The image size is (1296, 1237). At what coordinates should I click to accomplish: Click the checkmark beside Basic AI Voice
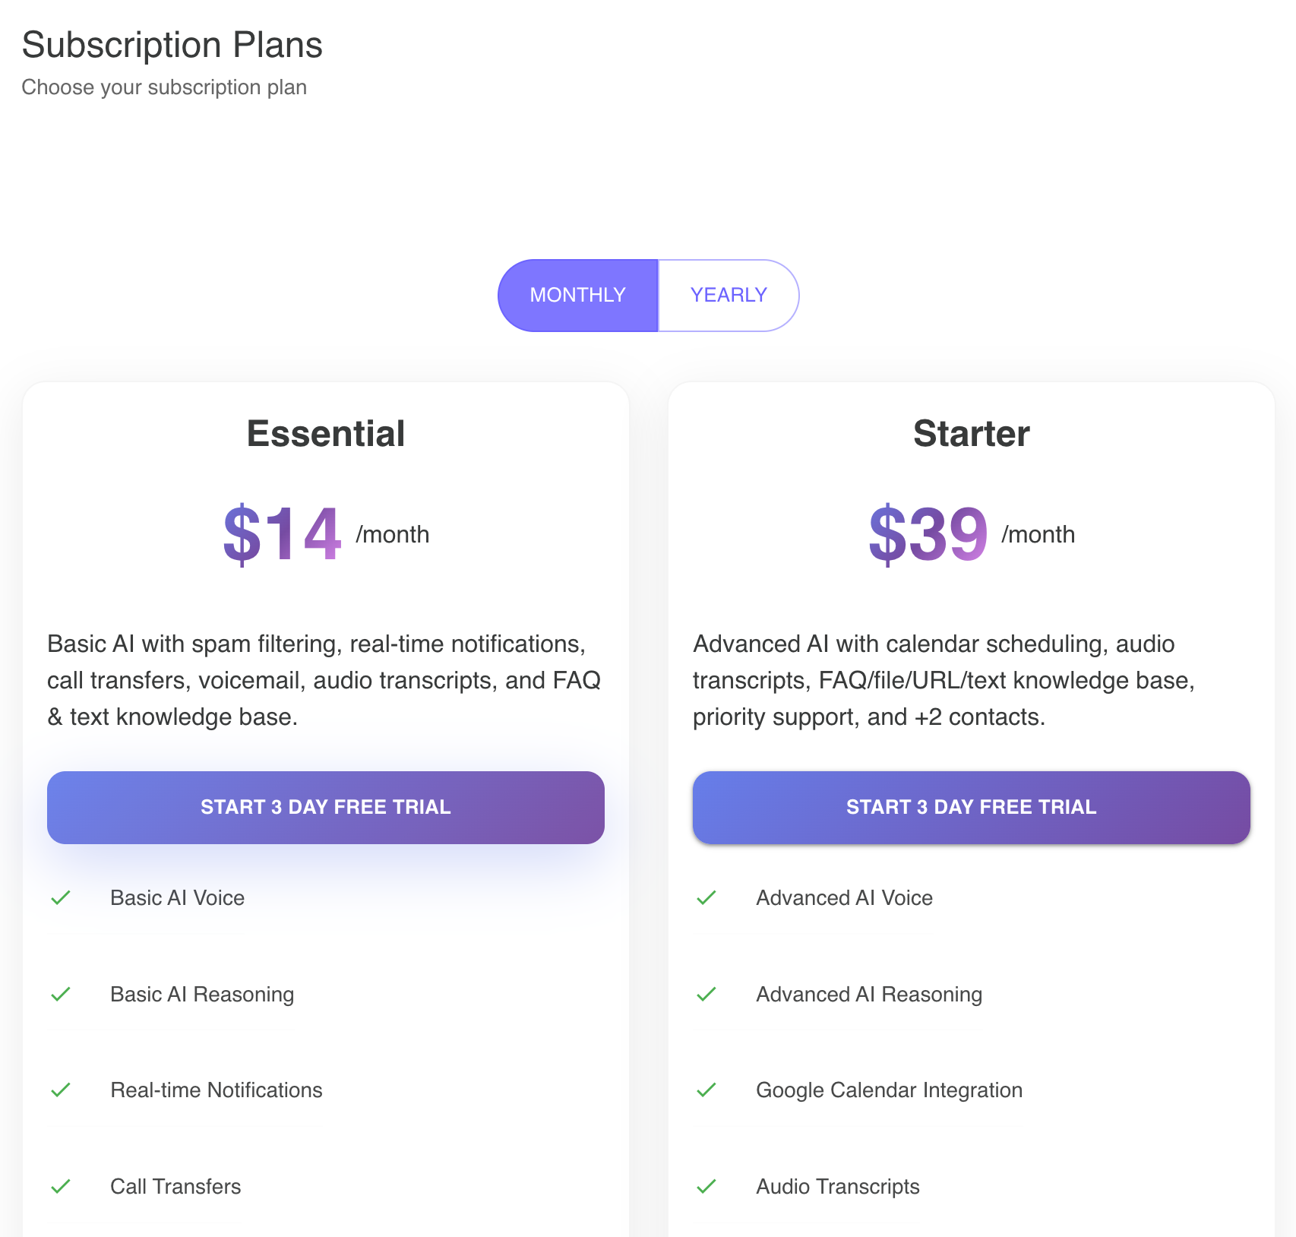pyautogui.click(x=61, y=897)
